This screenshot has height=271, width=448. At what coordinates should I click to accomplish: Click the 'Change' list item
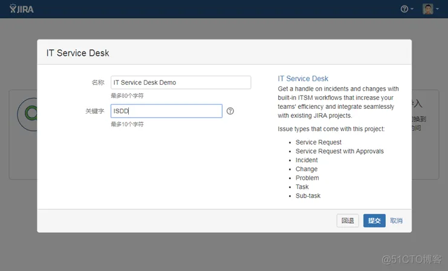[307, 169]
